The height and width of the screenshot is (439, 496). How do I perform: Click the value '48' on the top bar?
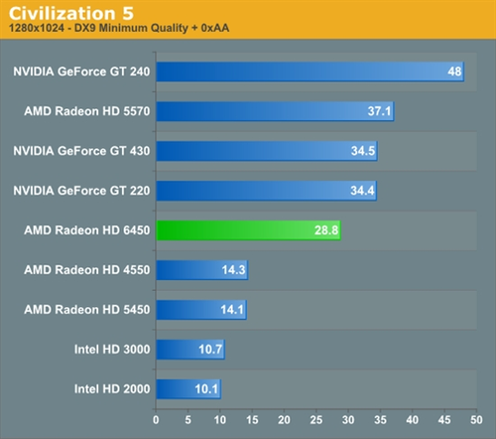click(x=454, y=72)
